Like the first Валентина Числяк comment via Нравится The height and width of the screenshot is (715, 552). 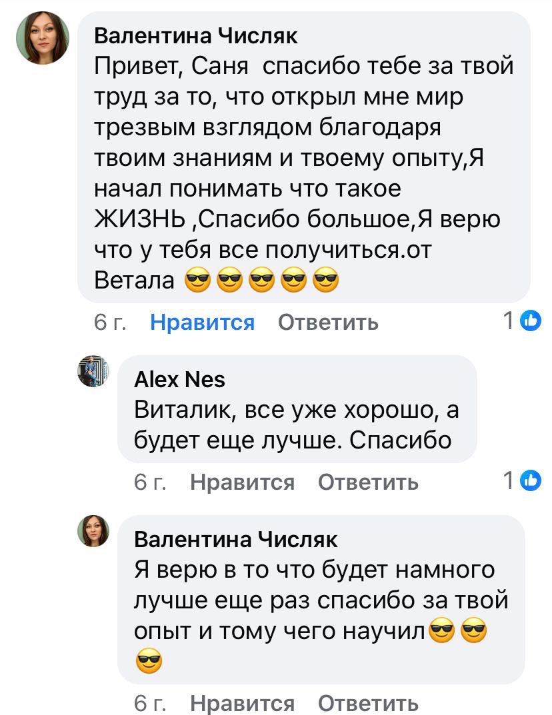coord(201,323)
